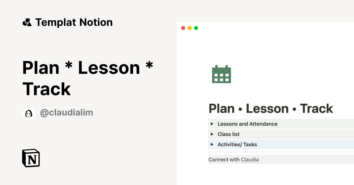The height and width of the screenshot is (185, 354).
Task: Click the Templat Notion logo icon
Action: pos(27,22)
